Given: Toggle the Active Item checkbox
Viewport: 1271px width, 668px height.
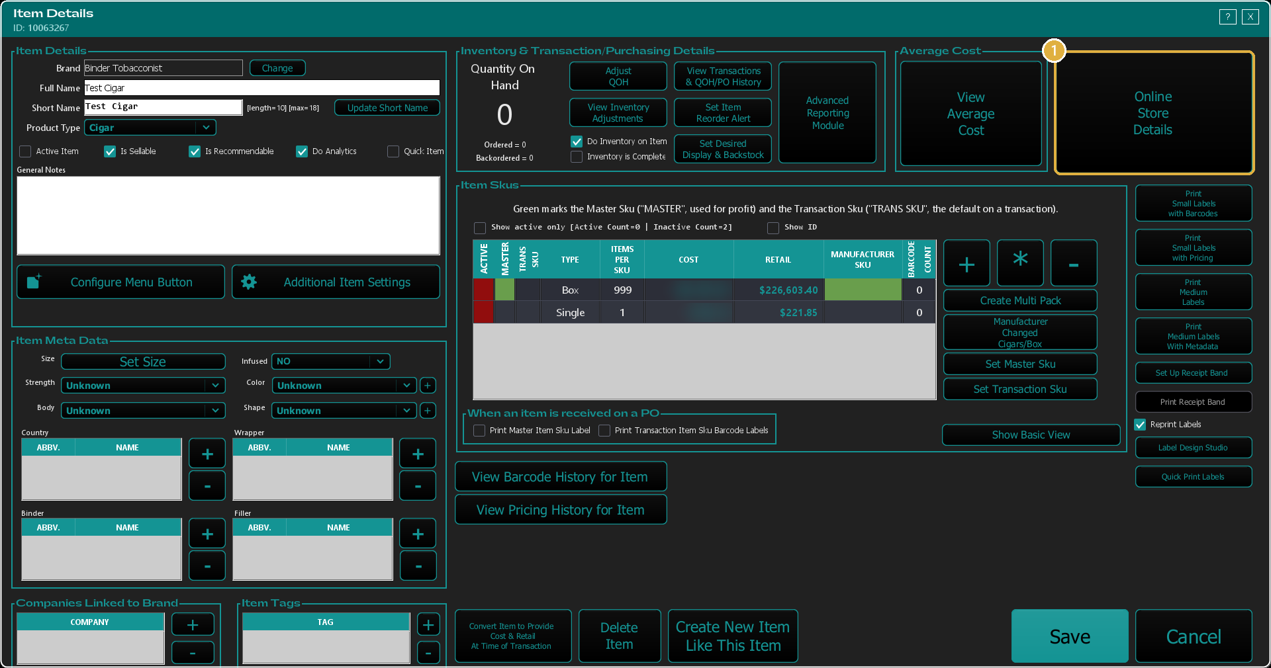Looking at the screenshot, I should (25, 151).
